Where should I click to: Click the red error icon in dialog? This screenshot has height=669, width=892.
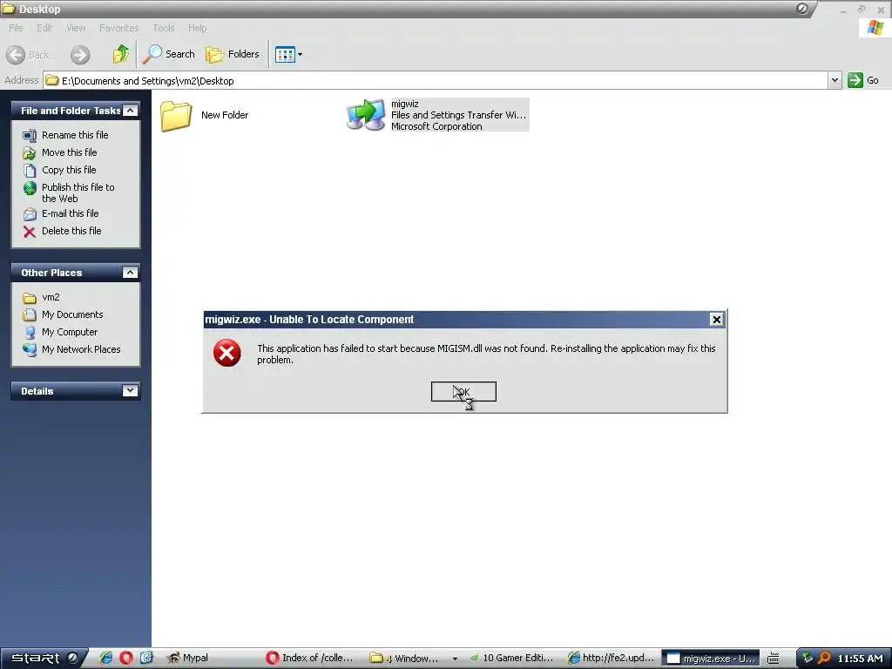coord(227,353)
